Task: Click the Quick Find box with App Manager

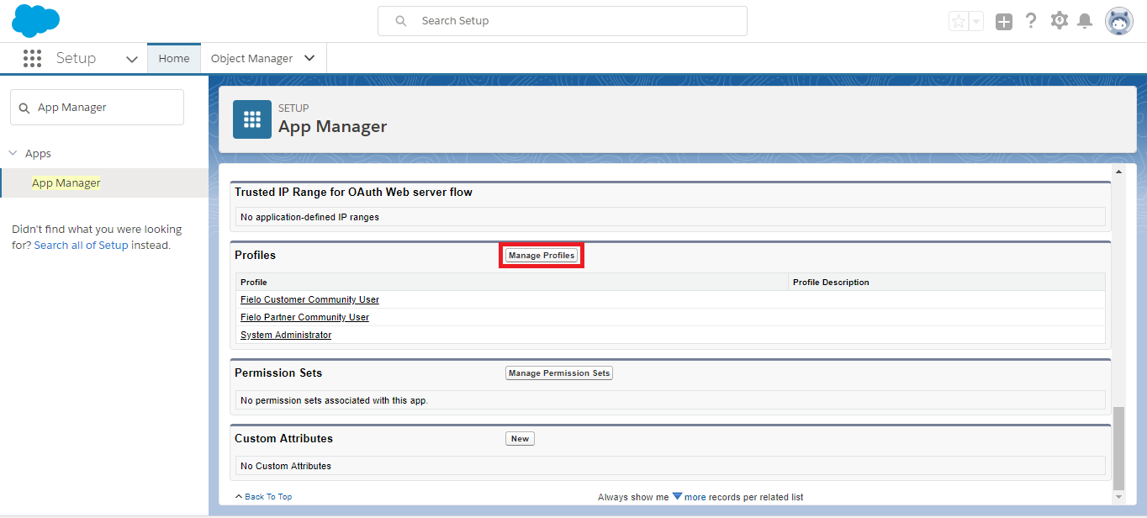Action: pyautogui.click(x=97, y=108)
